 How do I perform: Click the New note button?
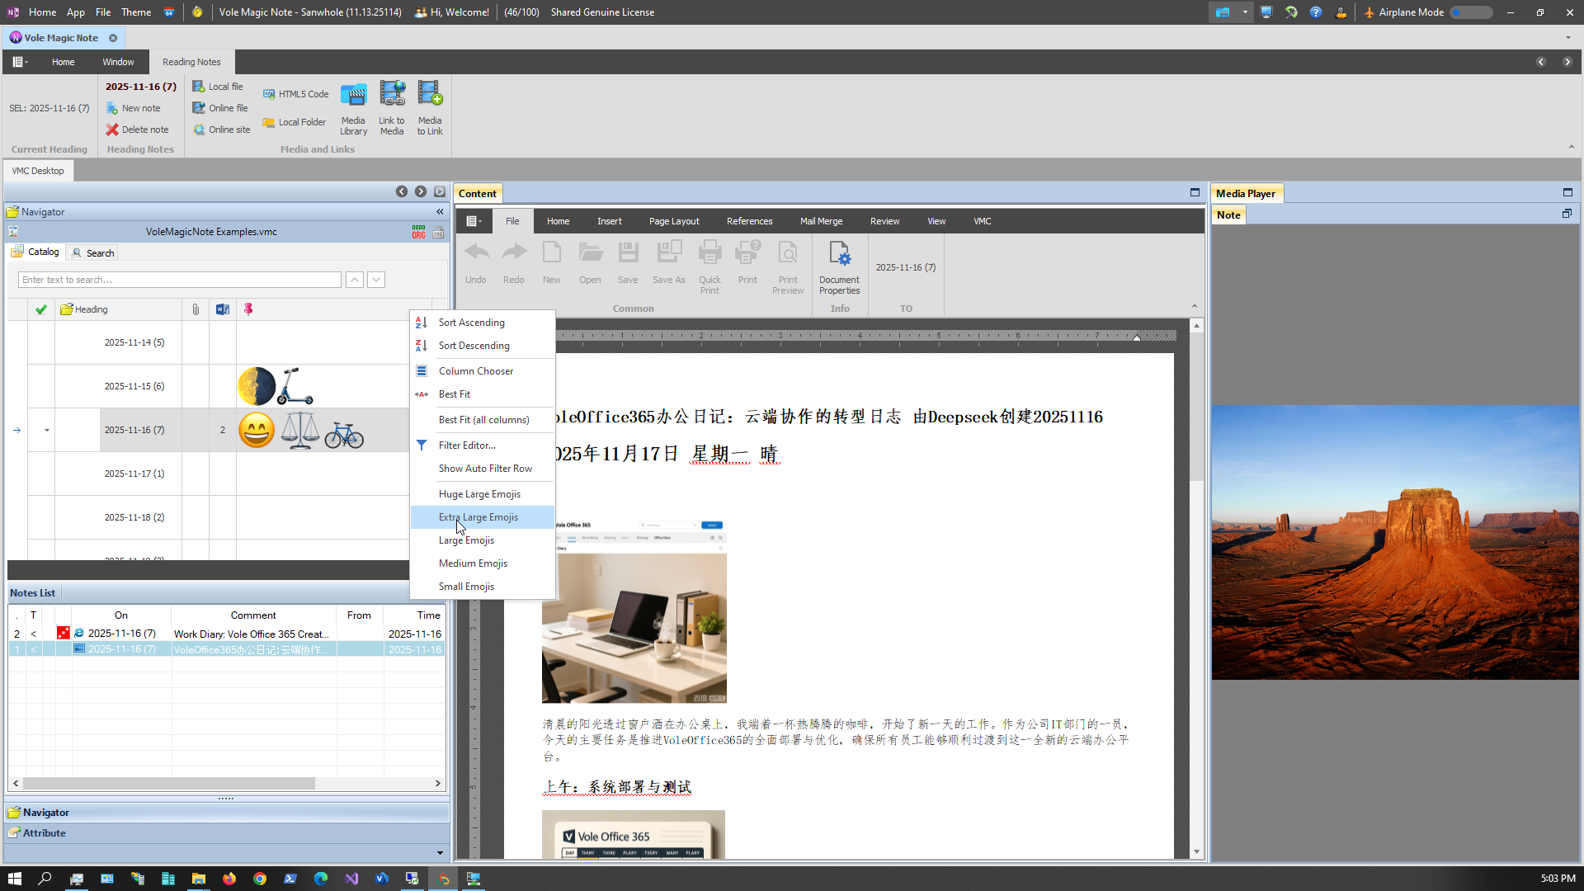click(x=134, y=108)
